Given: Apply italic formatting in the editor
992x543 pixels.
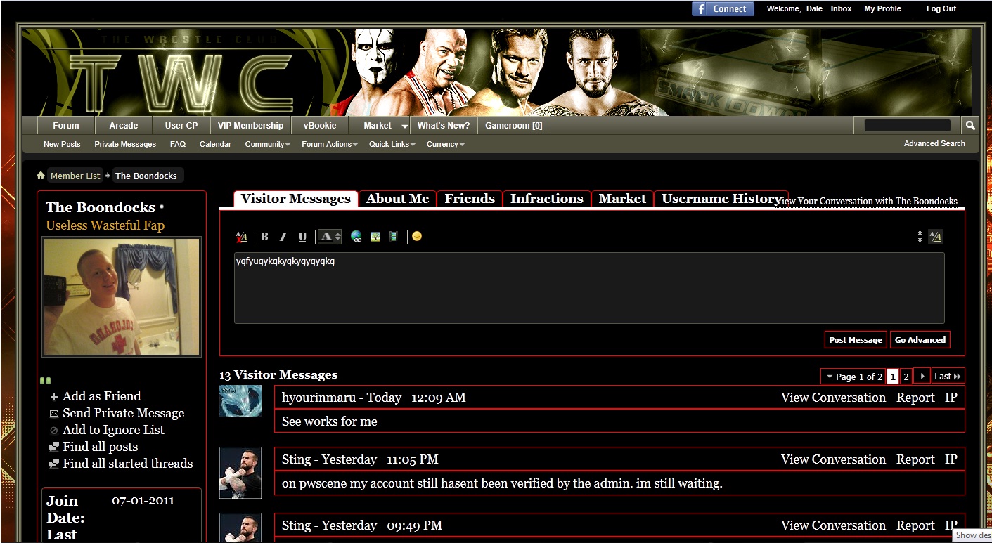Looking at the screenshot, I should click(x=283, y=237).
